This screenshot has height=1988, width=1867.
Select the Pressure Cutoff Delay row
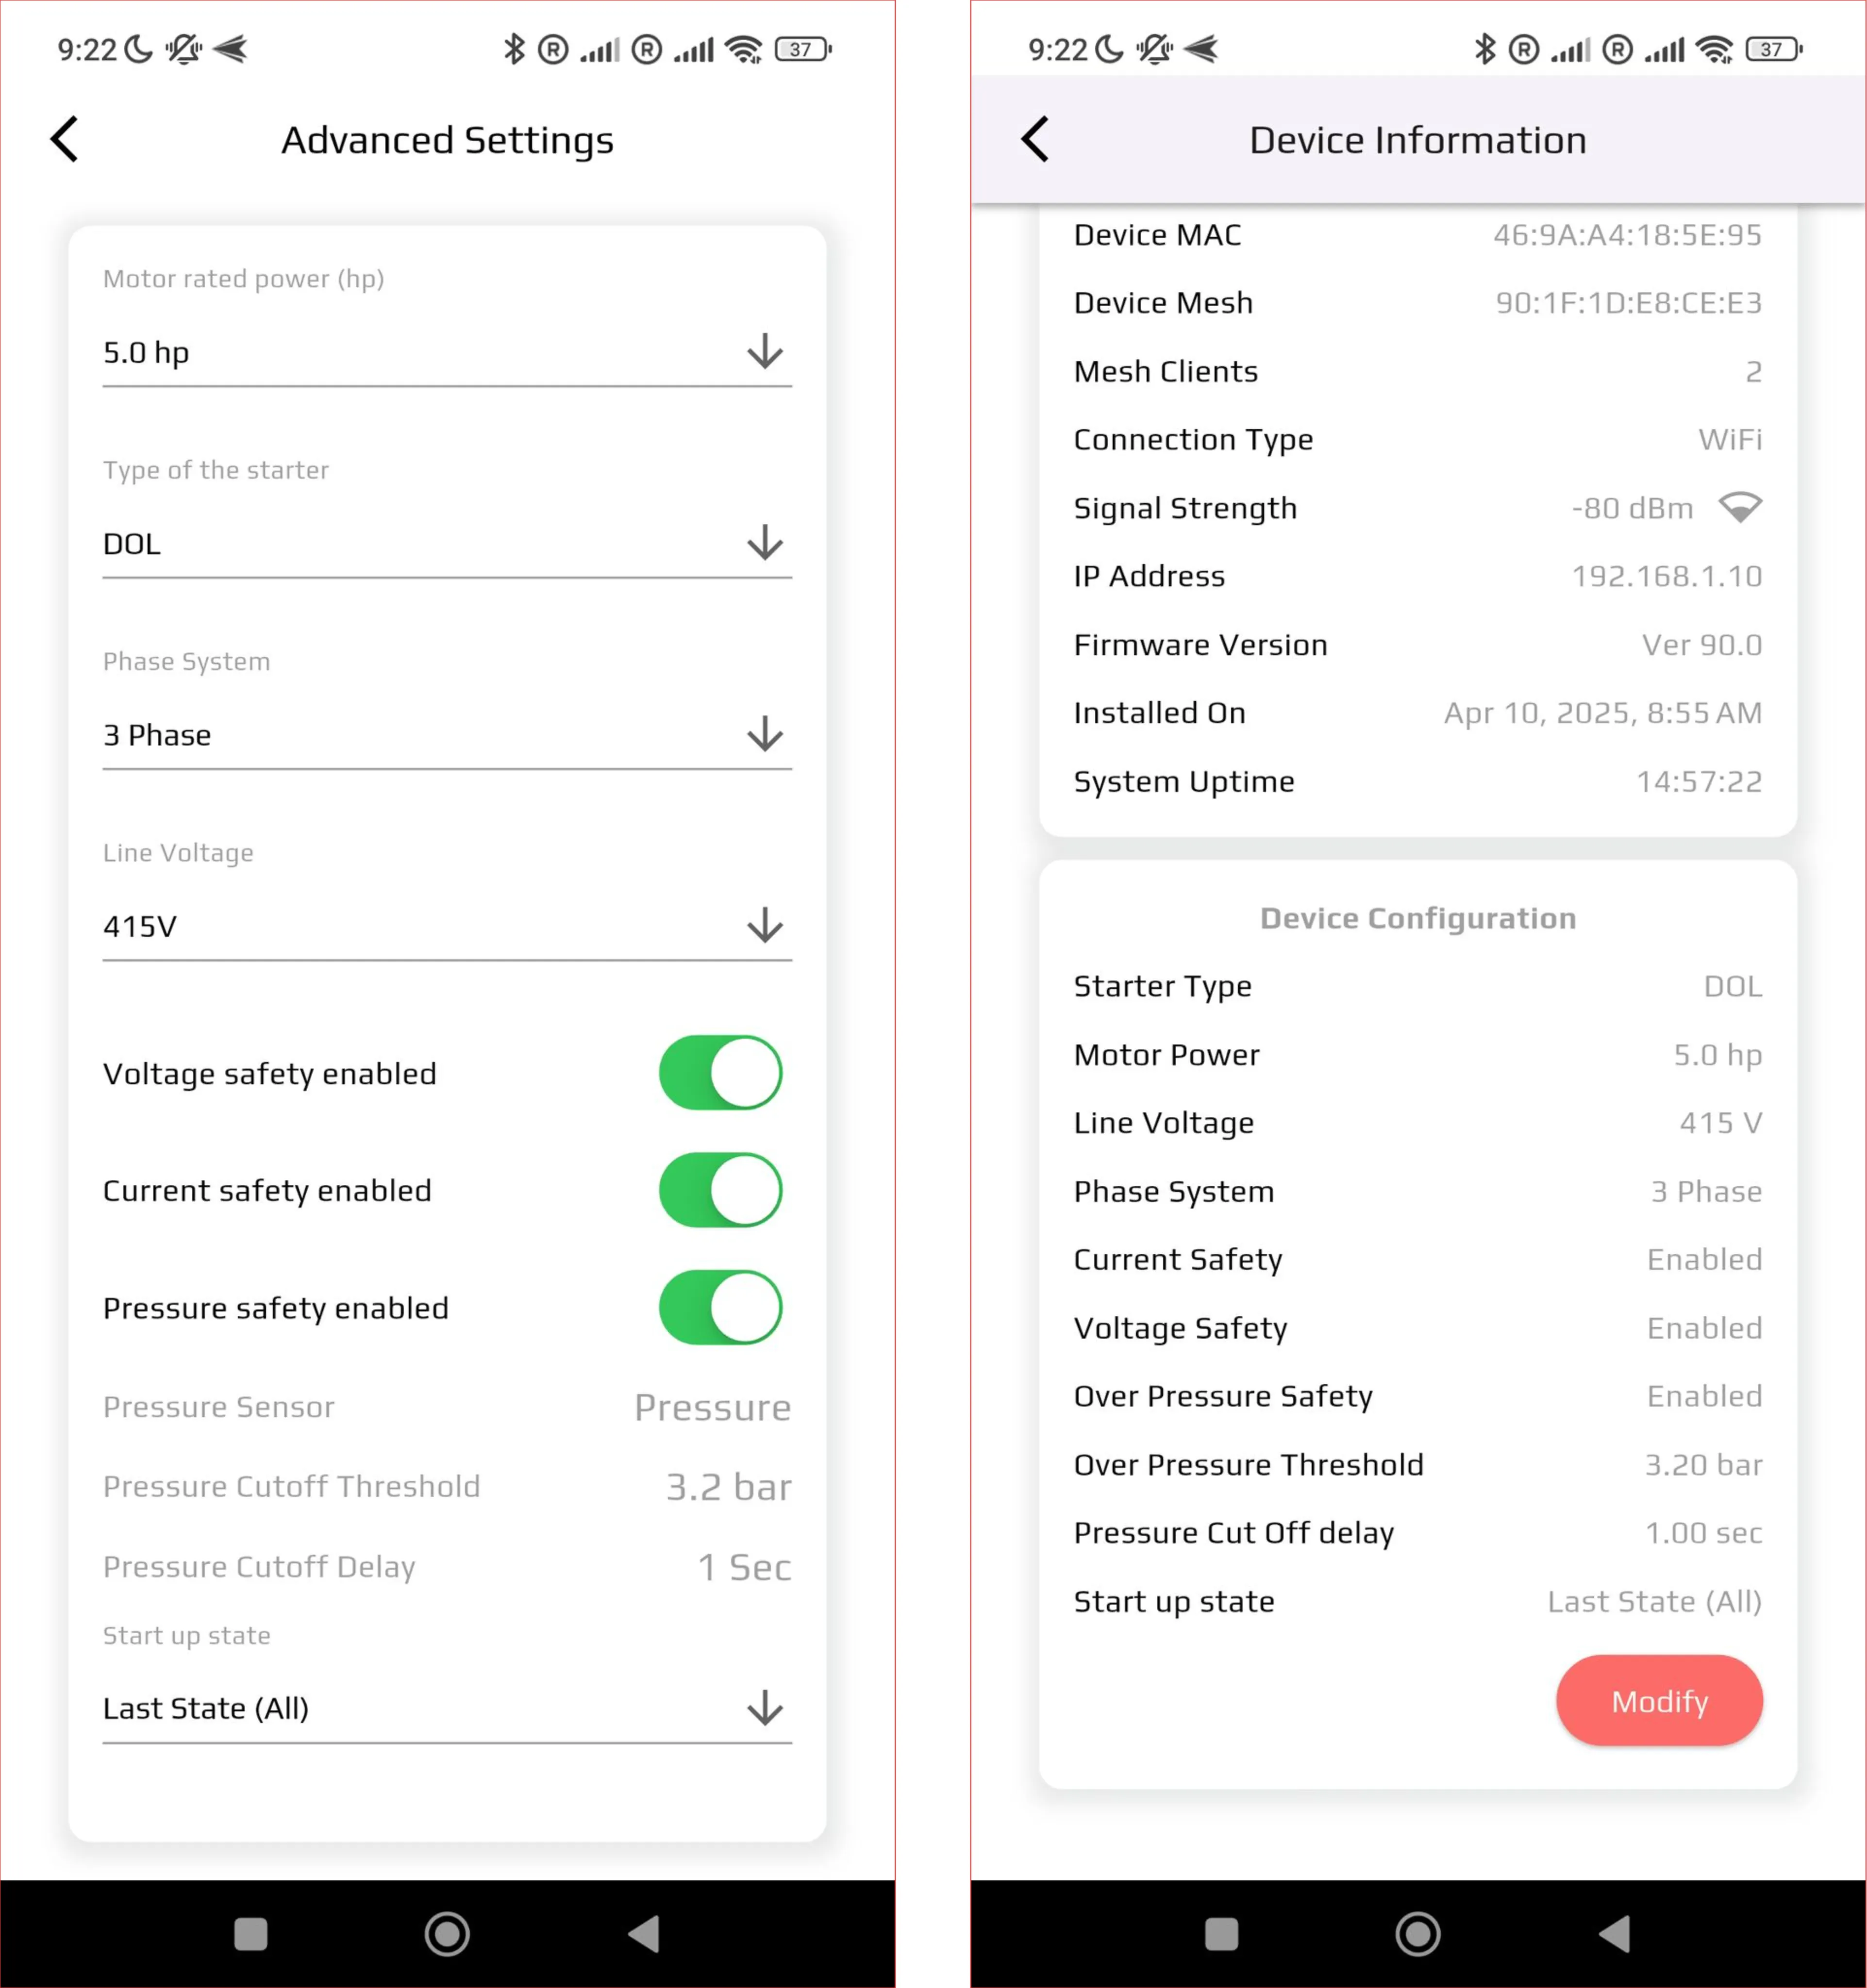coord(447,1567)
